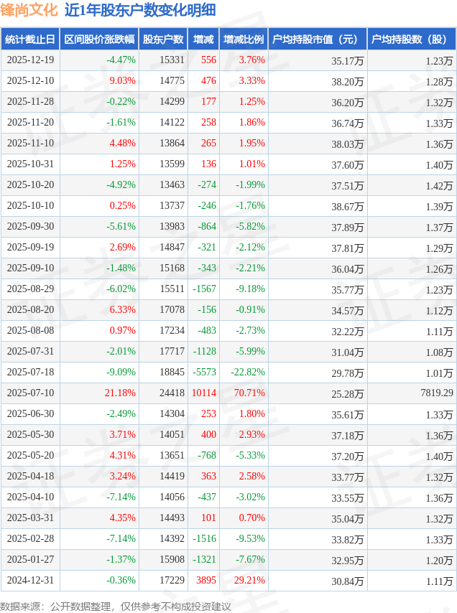The width and height of the screenshot is (457, 613).
Task: Select shareholder count 24418 cell
Action: (172, 393)
